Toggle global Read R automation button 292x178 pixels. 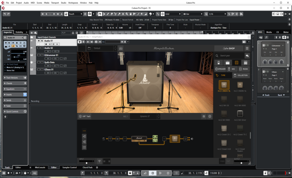click(x=54, y=14)
